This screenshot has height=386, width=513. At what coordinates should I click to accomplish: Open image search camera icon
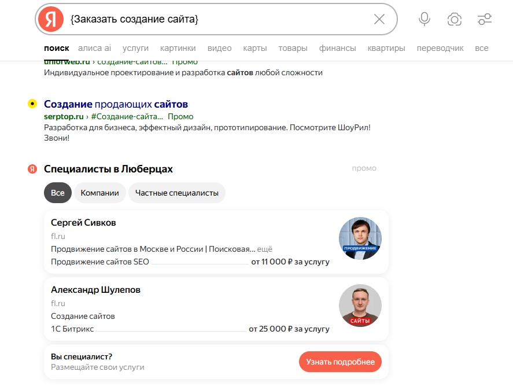pos(455,19)
